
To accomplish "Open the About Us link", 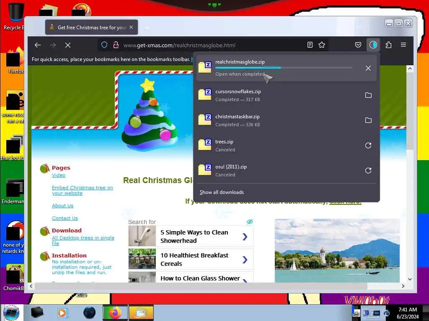I will 63,206.
